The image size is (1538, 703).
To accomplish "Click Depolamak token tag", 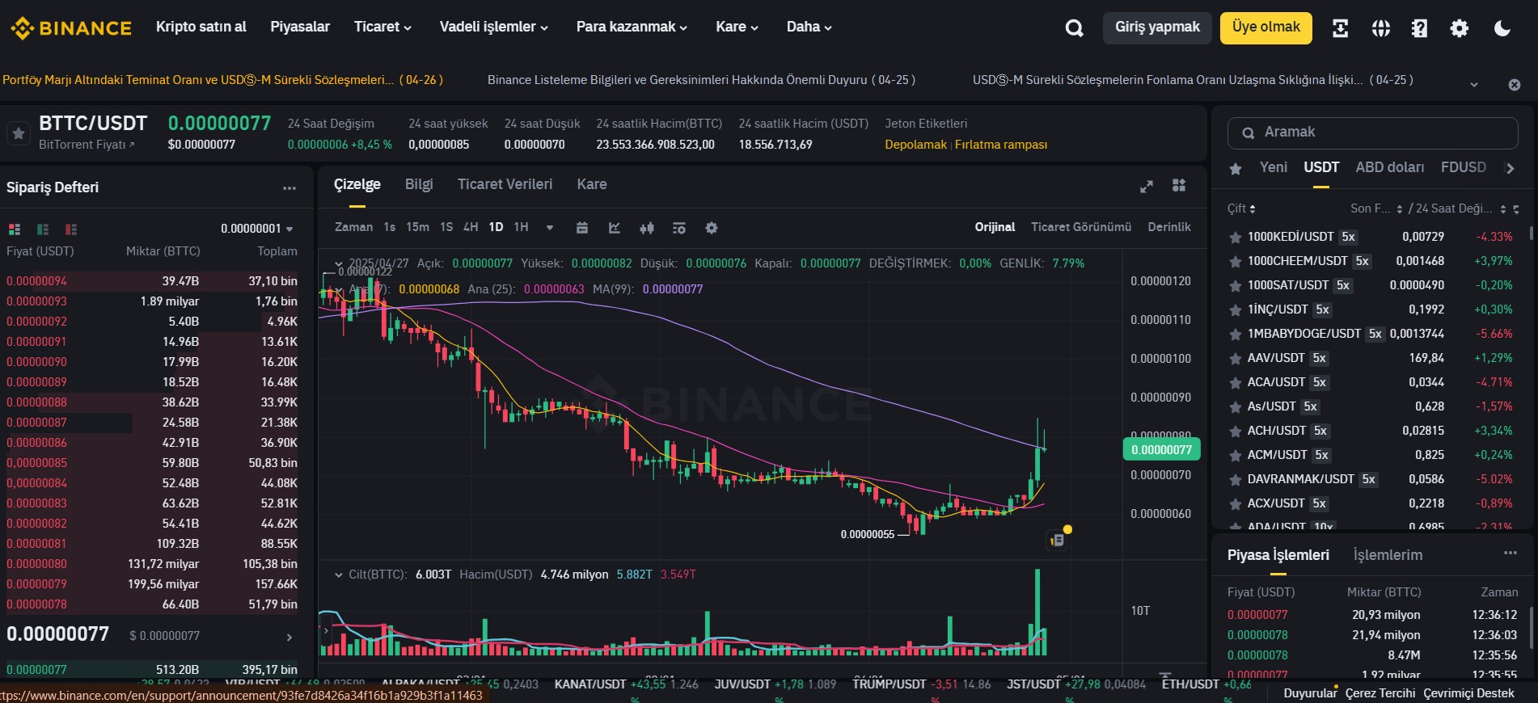I will coord(915,145).
